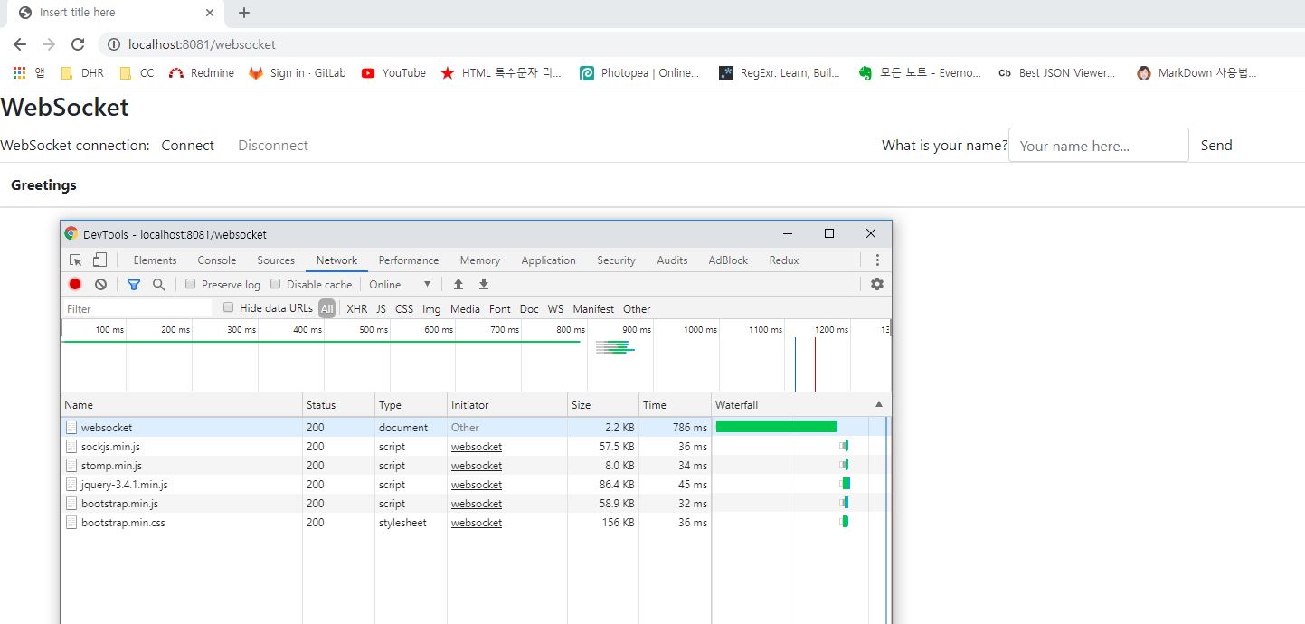Click the site info icon in the address bar
Image resolution: width=1305 pixels, height=624 pixels.
pos(114,44)
